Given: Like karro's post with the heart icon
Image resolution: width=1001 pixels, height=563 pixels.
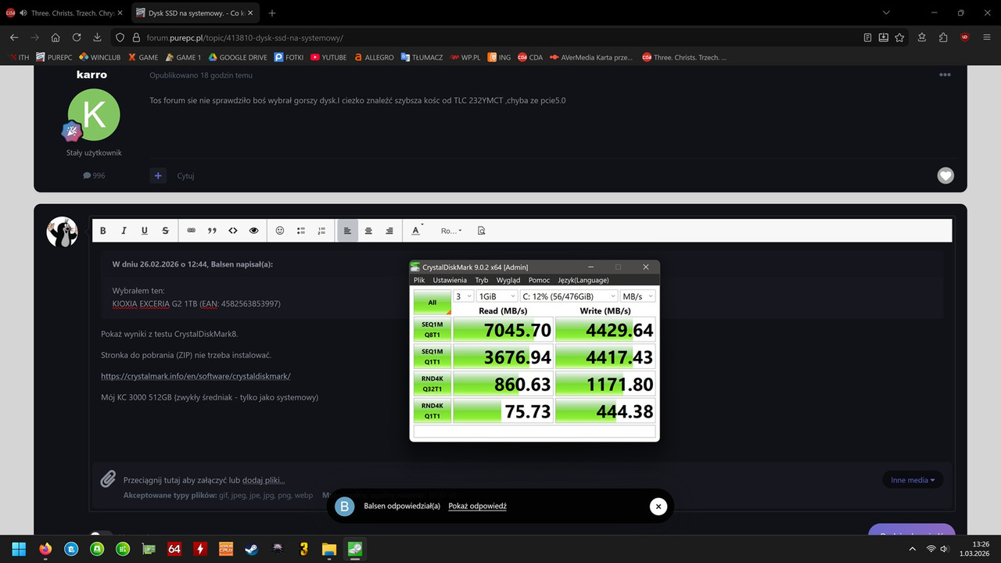Looking at the screenshot, I should (x=945, y=176).
